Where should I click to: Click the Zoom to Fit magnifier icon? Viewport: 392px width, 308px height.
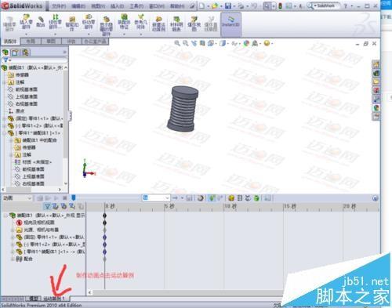click(177, 43)
